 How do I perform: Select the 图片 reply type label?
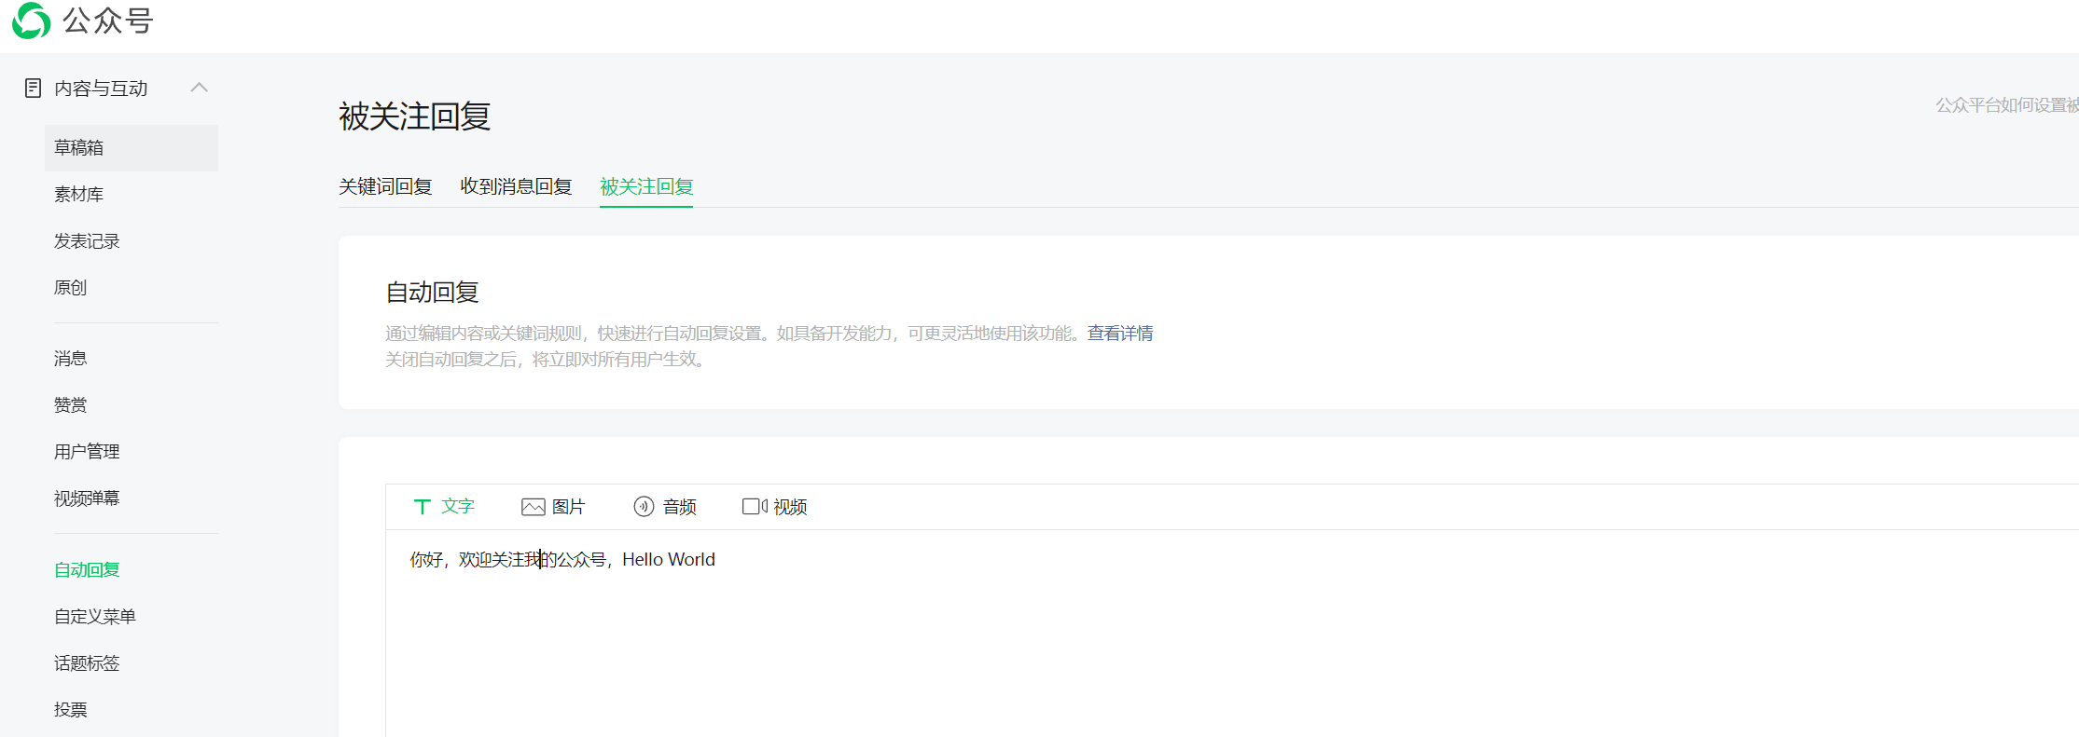pyautogui.click(x=569, y=507)
